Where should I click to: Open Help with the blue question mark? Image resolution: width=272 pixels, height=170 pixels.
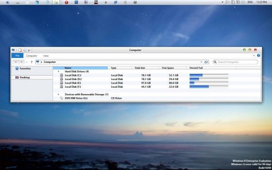[x=258, y=55]
